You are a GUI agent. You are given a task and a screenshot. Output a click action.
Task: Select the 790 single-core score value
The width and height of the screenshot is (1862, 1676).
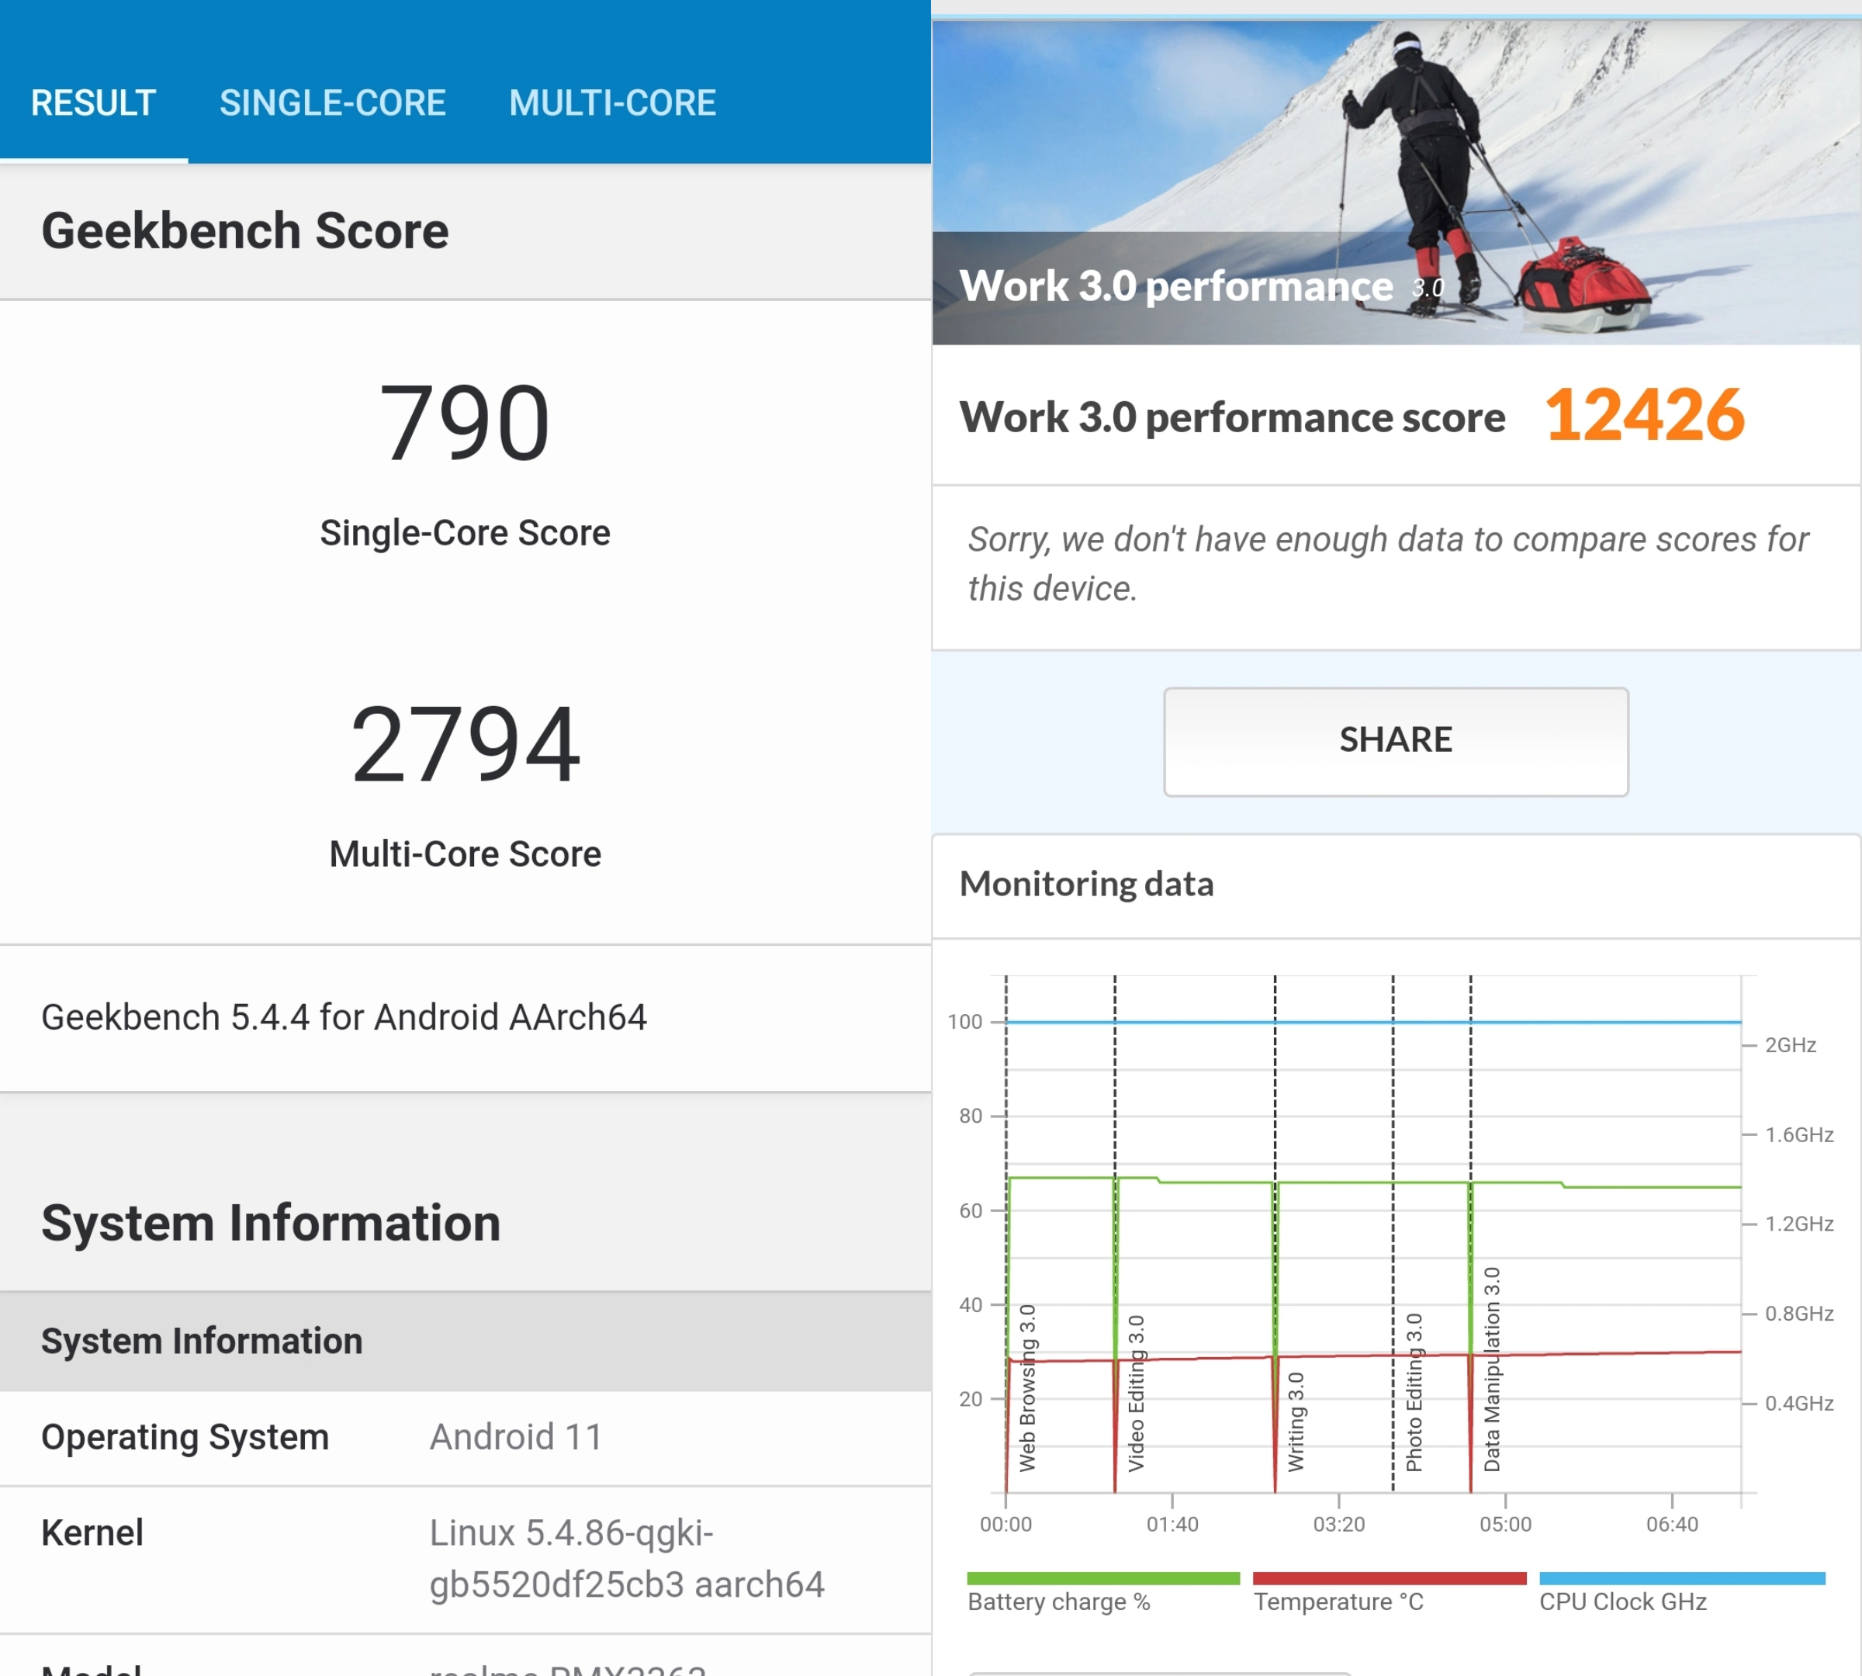pyautogui.click(x=465, y=423)
